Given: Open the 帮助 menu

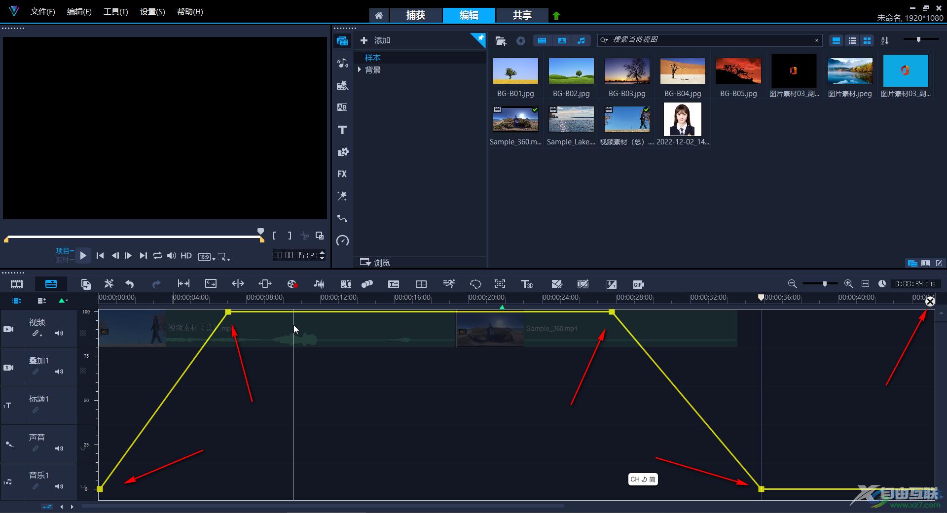Looking at the screenshot, I should [189, 11].
